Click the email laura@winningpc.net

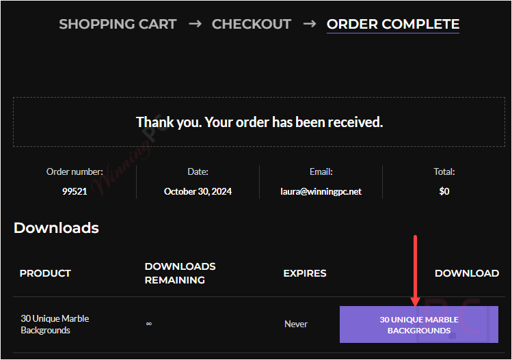[321, 191]
